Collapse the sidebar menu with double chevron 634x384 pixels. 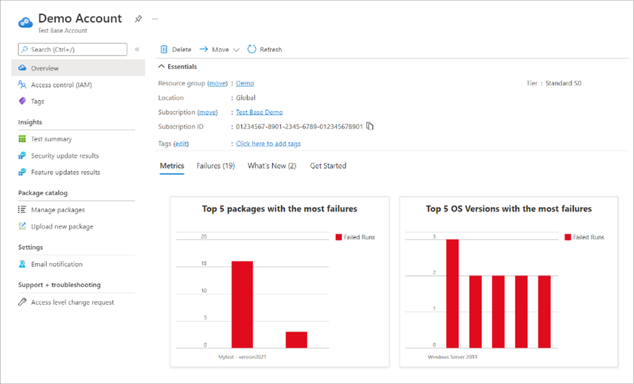pyautogui.click(x=137, y=49)
